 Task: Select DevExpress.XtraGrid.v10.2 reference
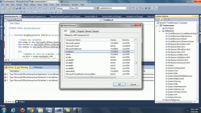tap(178, 60)
